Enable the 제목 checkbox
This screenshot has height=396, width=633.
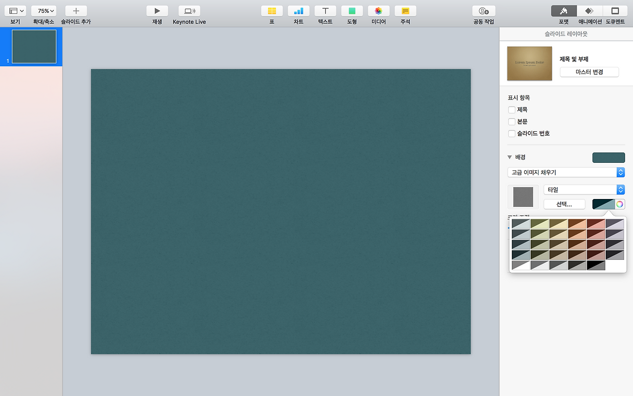[512, 110]
